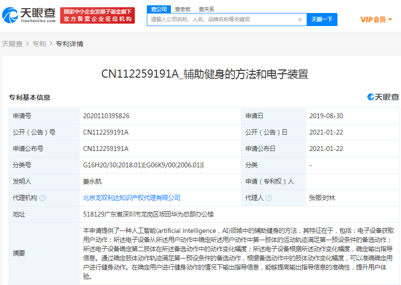Click the patent title CN112259191A heading
Image resolution: width=401 pixels, height=285 pixels.
pos(205,74)
